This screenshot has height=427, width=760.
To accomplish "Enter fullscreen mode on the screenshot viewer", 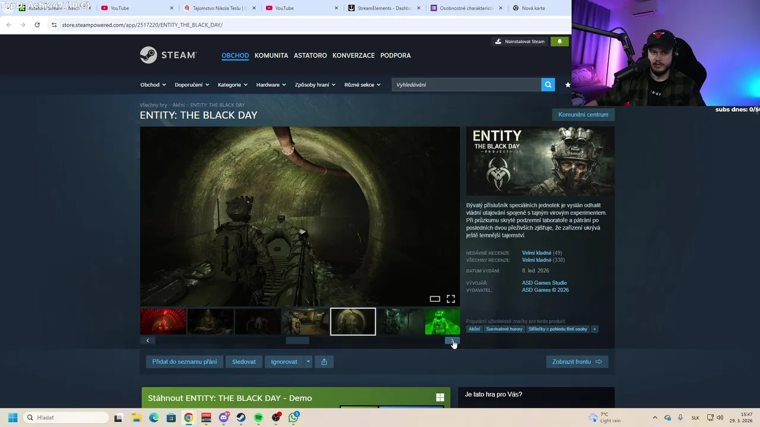I will 451,299.
